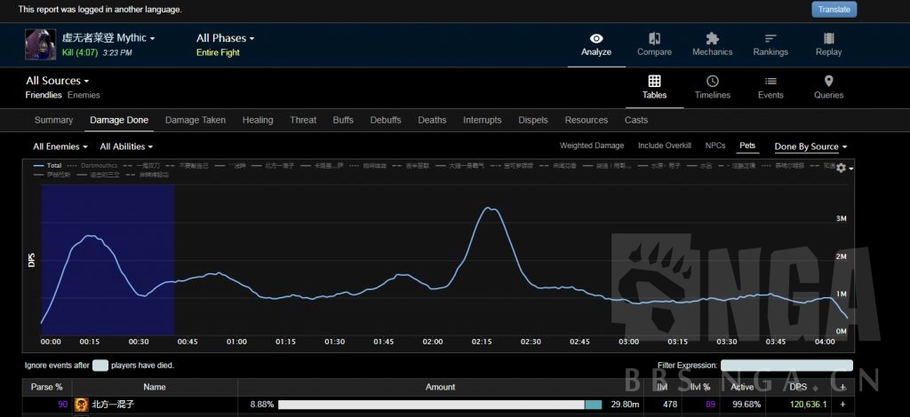
Task: Toggle the Include Overkill option
Action: pos(664,146)
